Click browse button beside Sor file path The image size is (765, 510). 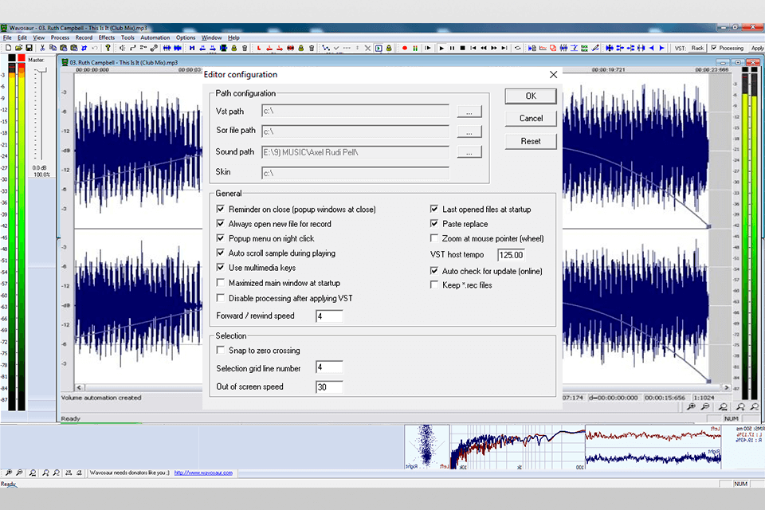tap(469, 131)
